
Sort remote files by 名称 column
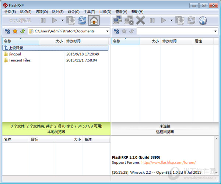(126, 41)
